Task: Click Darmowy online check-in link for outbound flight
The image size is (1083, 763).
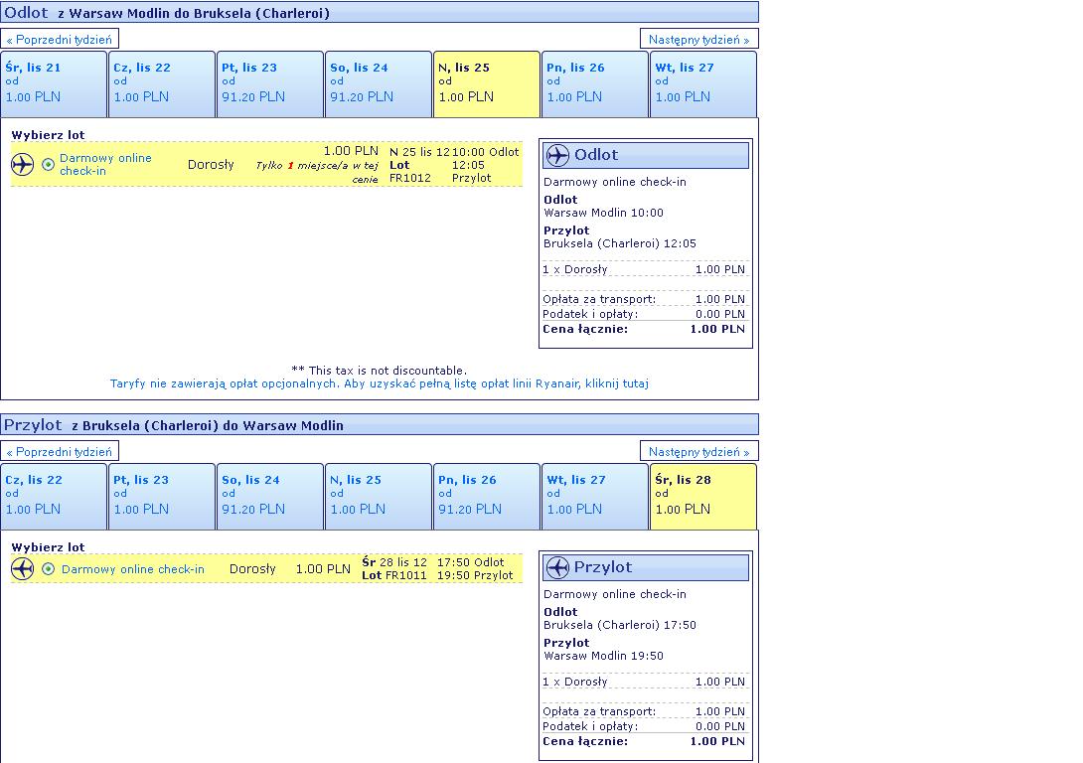Action: click(105, 164)
